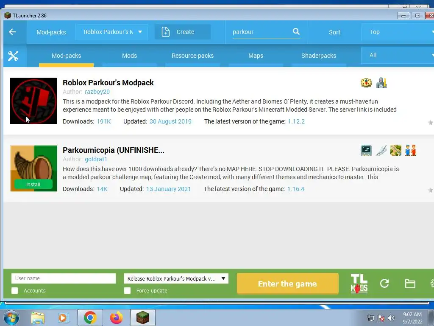This screenshot has height=326, width=434.
Task: Click feather mod icon on Parkournicopia row
Action: click(381, 150)
